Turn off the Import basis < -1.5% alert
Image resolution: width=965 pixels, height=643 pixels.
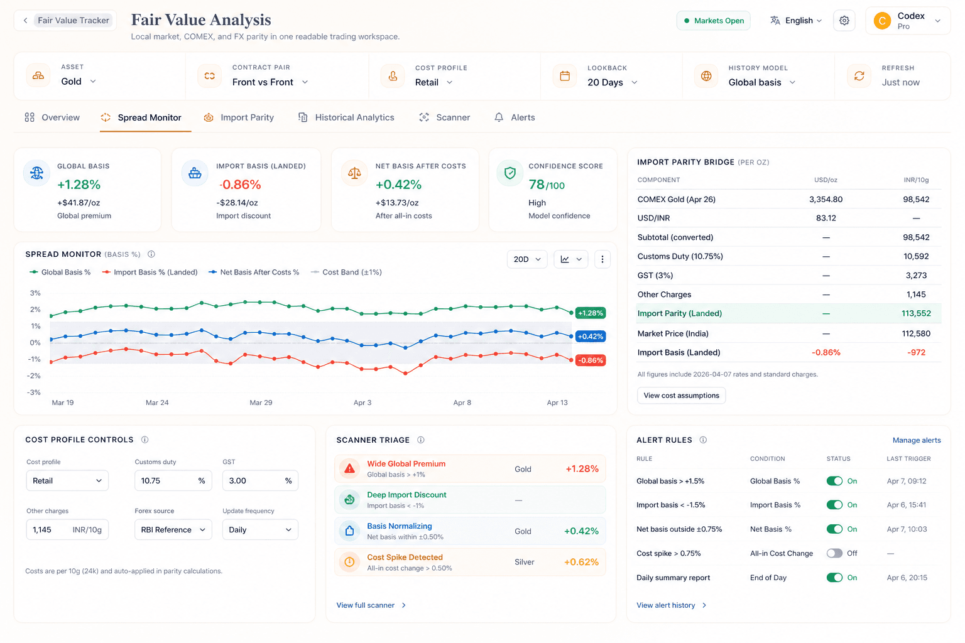[x=834, y=505]
